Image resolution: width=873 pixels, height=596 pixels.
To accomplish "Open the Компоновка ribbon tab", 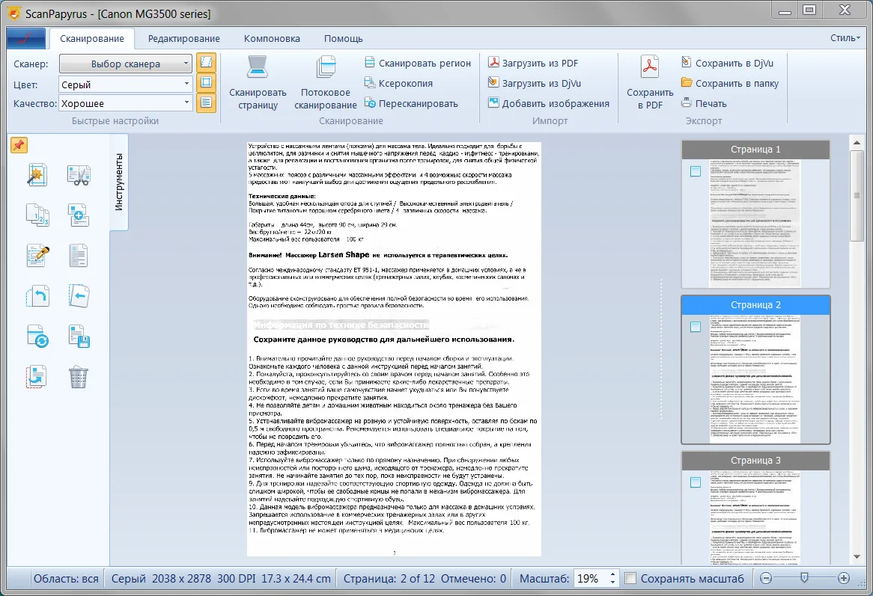I will (271, 38).
